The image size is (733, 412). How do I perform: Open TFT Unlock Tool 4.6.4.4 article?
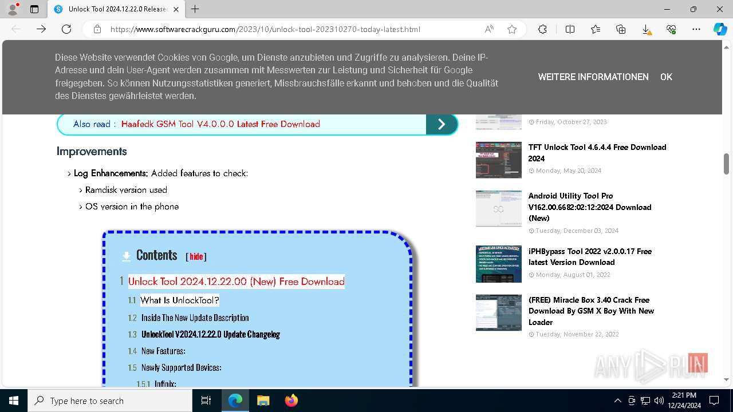click(597, 153)
